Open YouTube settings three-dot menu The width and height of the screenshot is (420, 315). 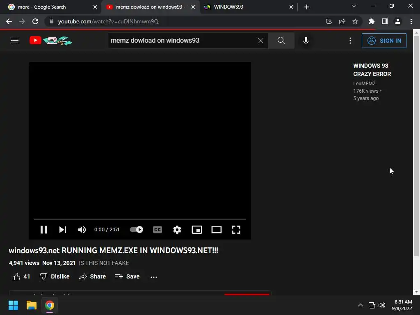point(350,41)
